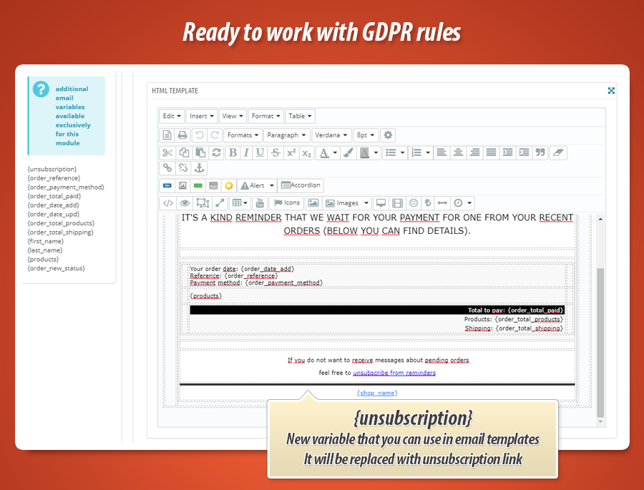Viewport: 644px width, 490px height.
Task: Open the source code view icon
Action: coord(167,203)
